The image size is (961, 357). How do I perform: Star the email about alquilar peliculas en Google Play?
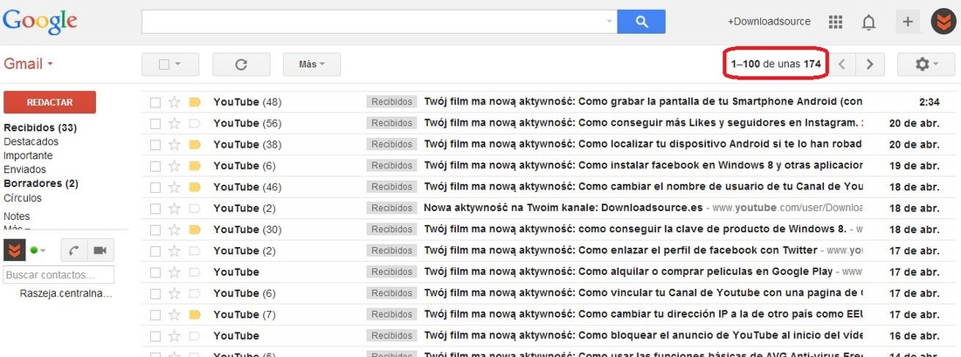point(174,271)
